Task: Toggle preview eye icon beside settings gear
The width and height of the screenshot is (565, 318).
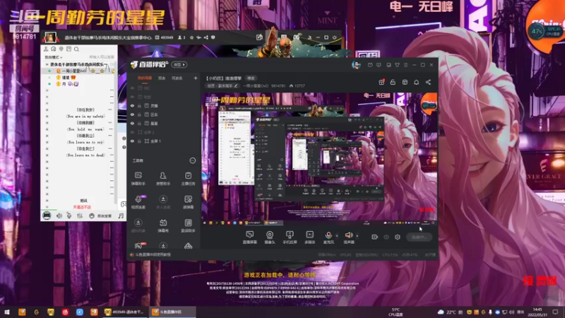Action: pos(386,237)
